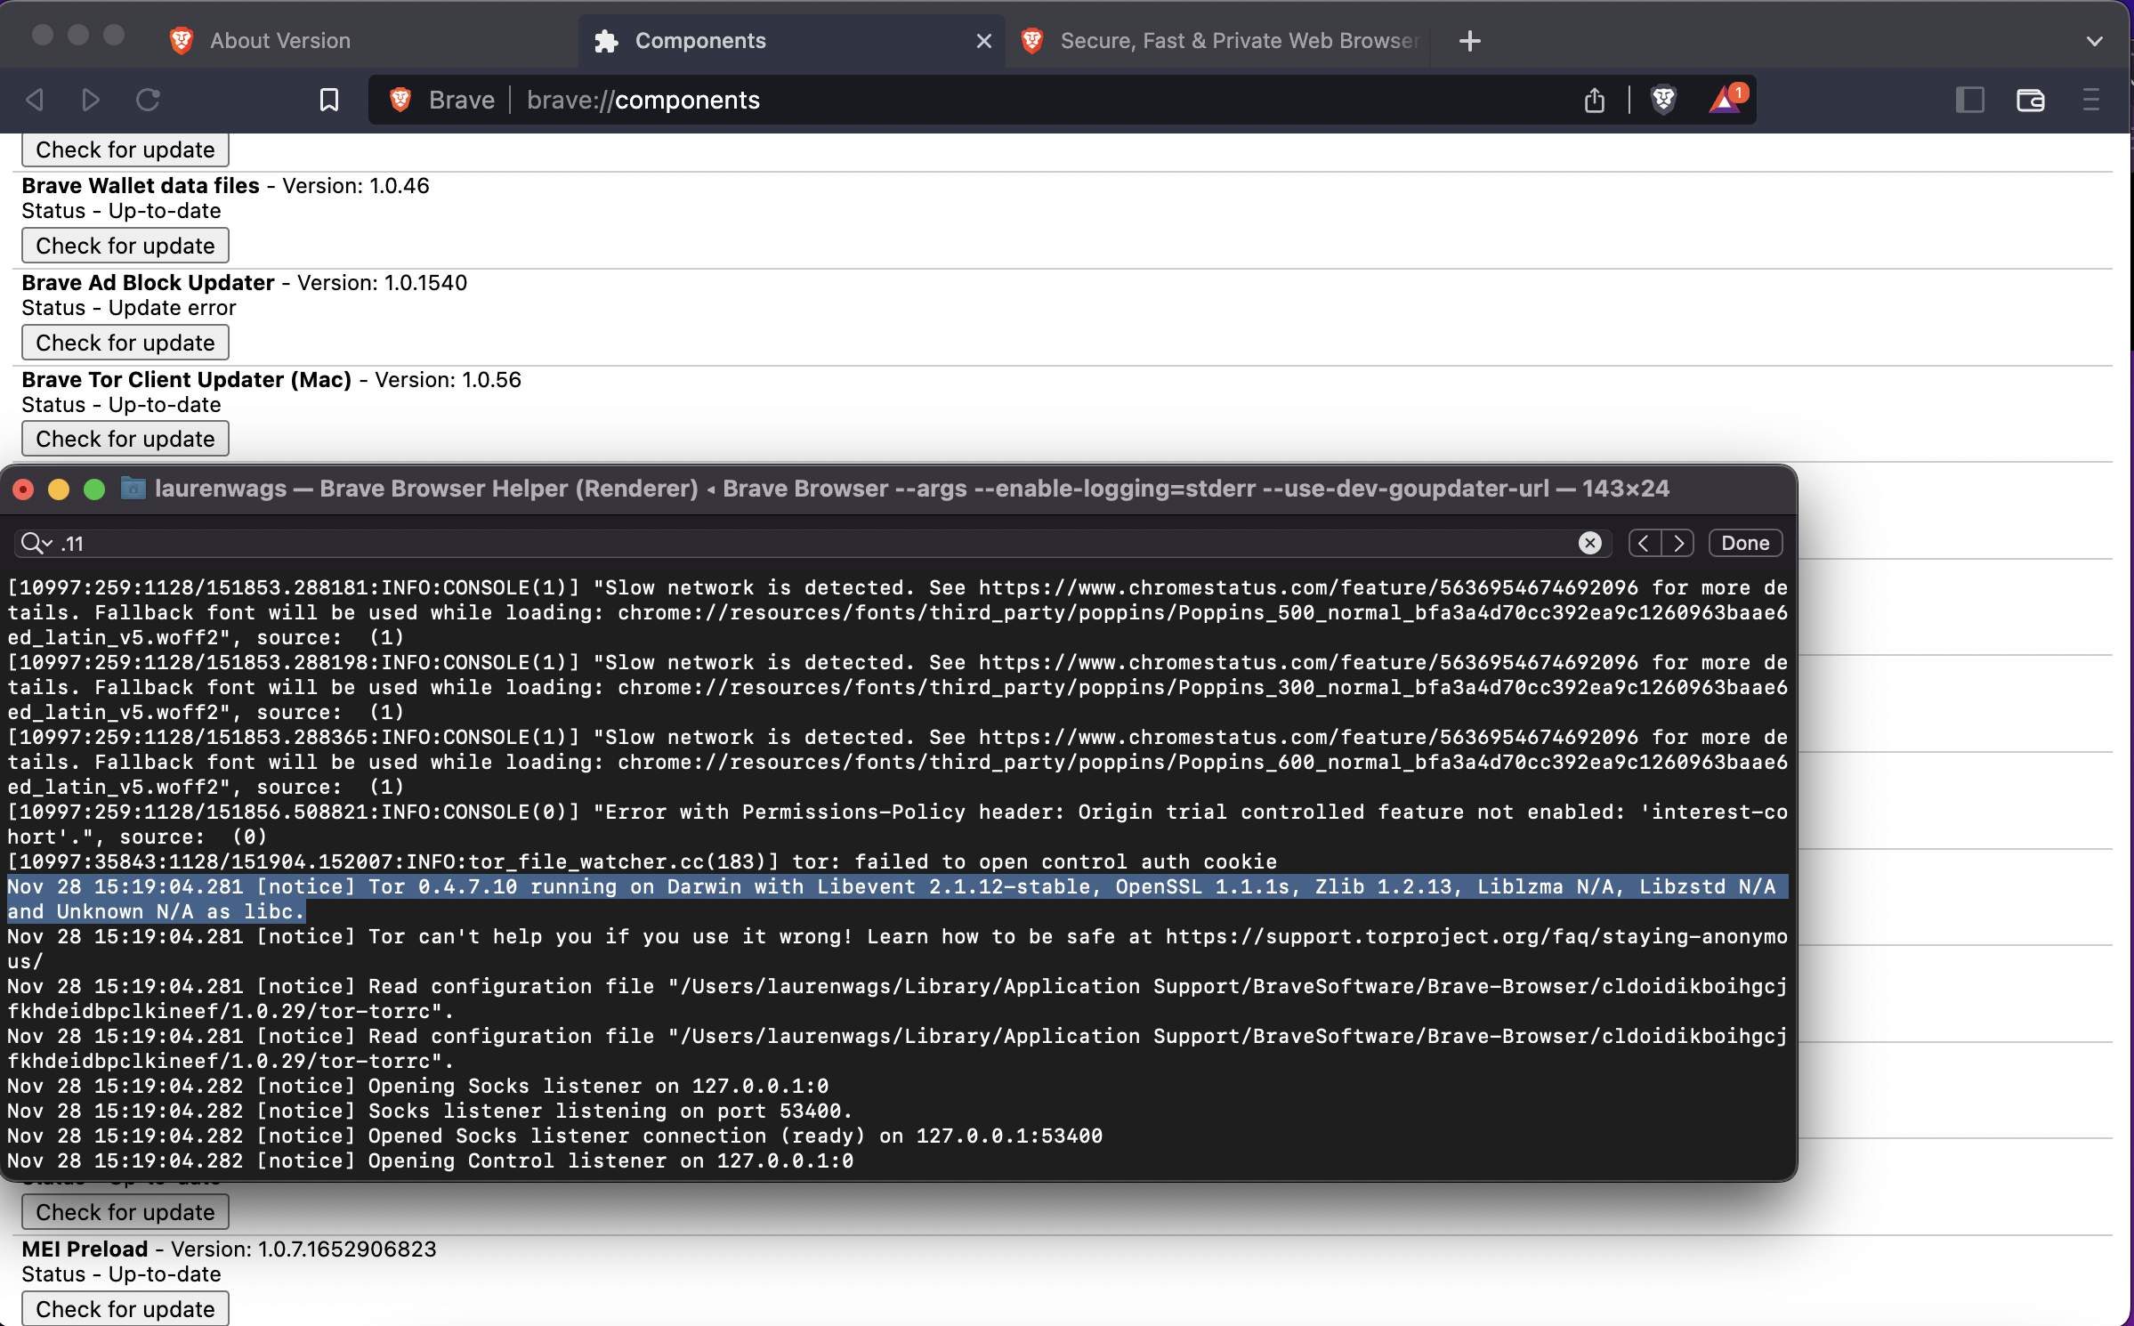Click the .11 search input field
This screenshot has height=1326, width=2134.
356,543
